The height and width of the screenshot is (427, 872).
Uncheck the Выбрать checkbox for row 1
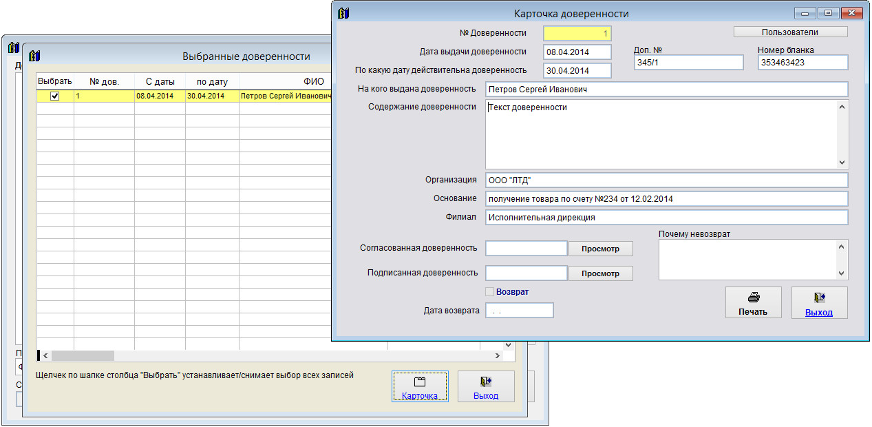[55, 96]
